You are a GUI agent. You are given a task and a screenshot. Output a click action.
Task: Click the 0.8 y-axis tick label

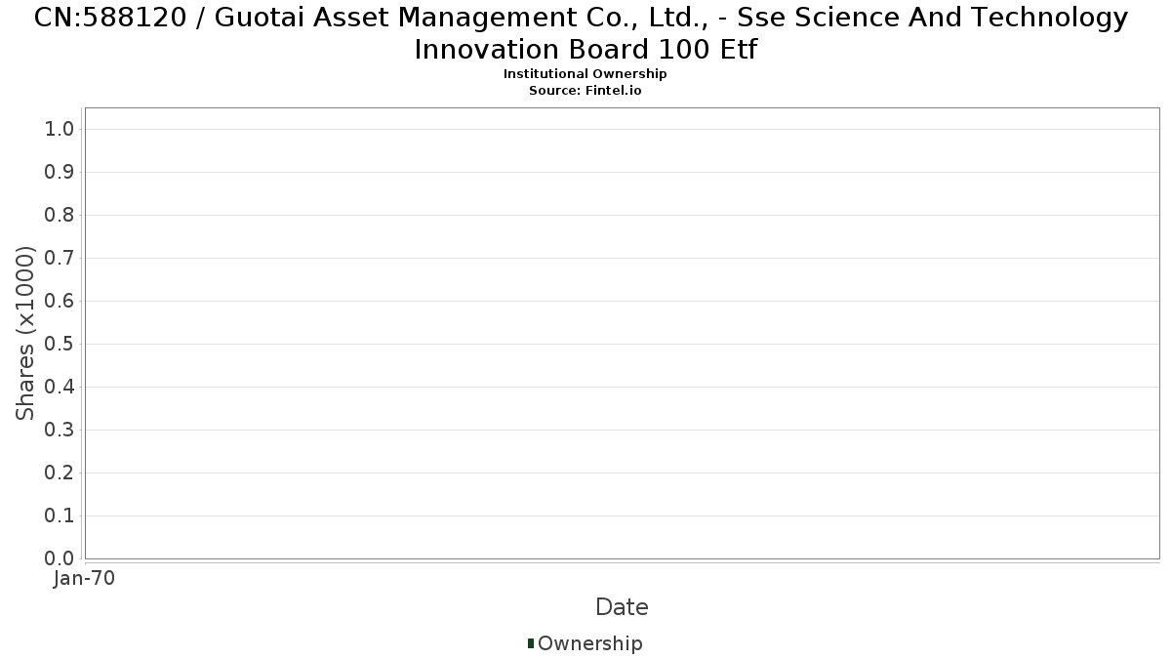point(61,216)
